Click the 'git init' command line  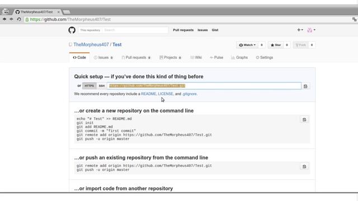click(x=85, y=123)
